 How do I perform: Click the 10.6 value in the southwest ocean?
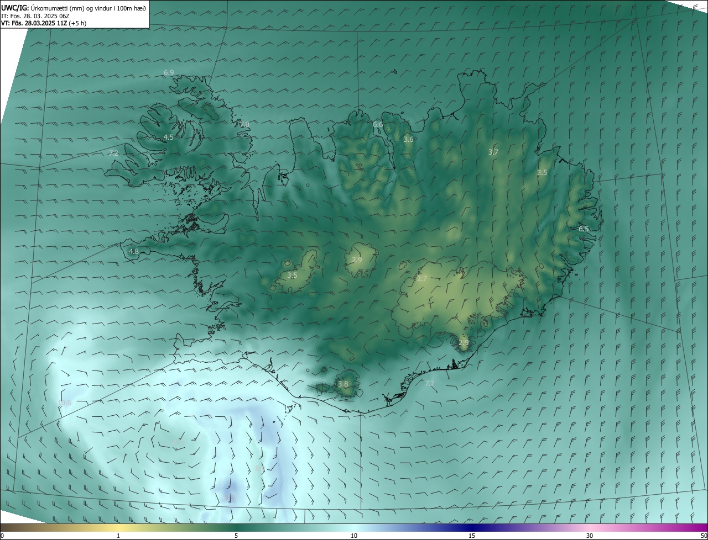[x=65, y=403]
